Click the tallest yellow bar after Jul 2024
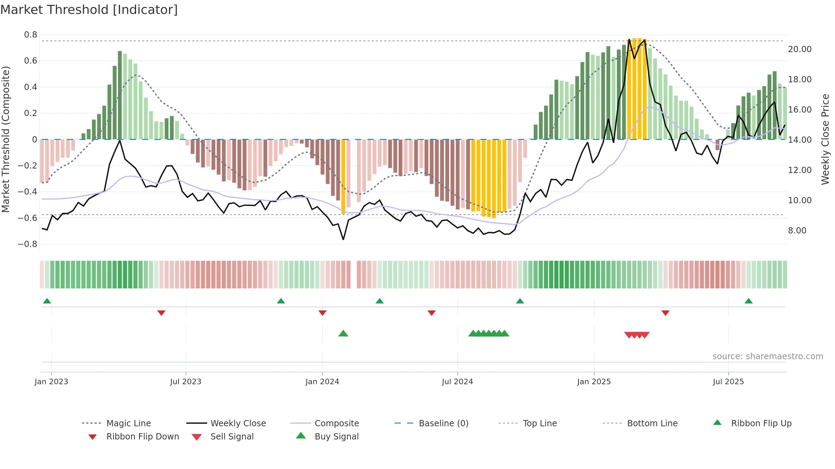835x469 pixels. 494,179
